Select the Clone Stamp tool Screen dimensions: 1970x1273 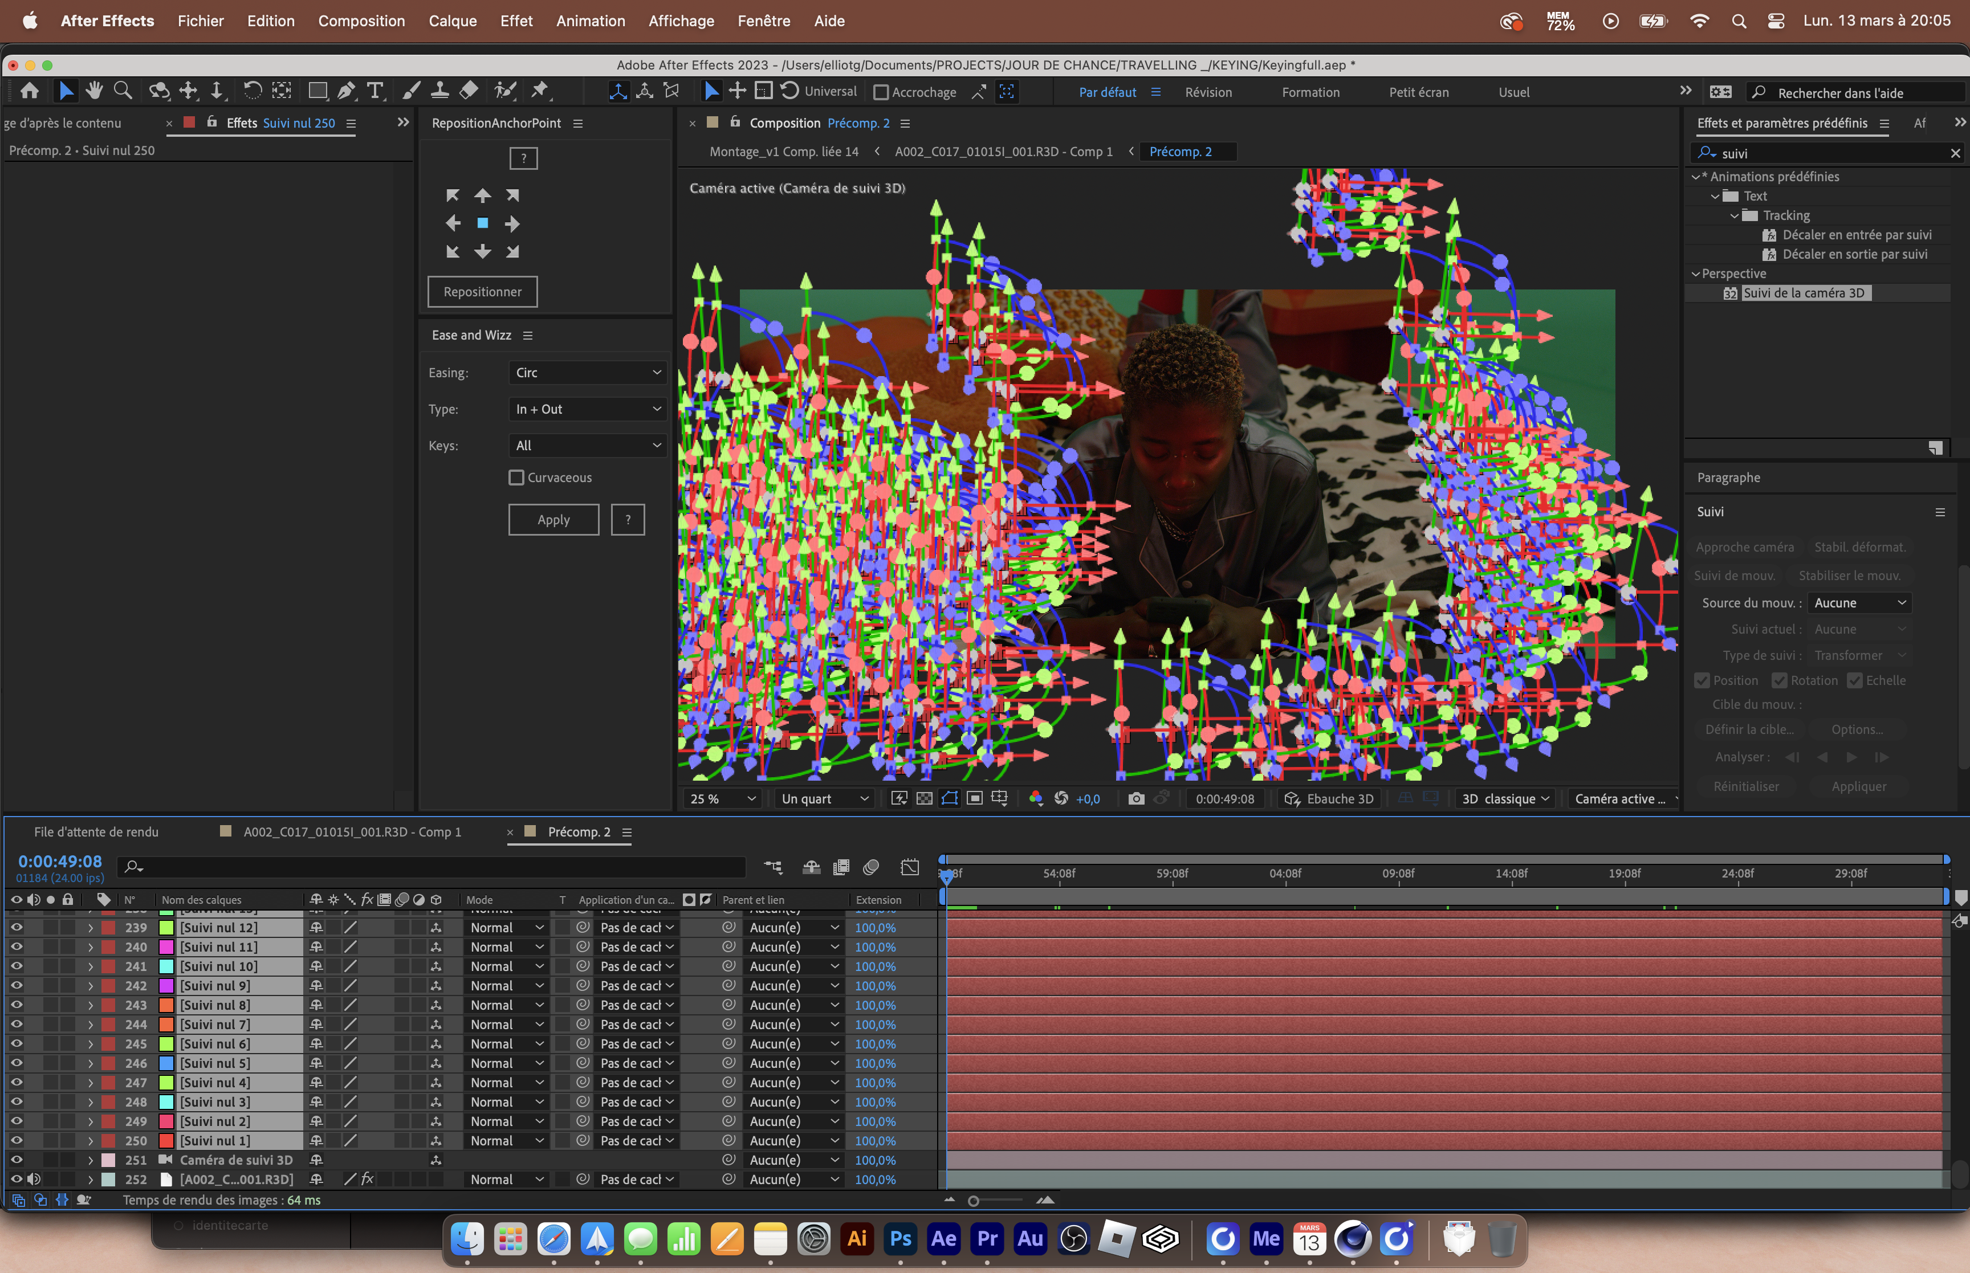coord(440,91)
